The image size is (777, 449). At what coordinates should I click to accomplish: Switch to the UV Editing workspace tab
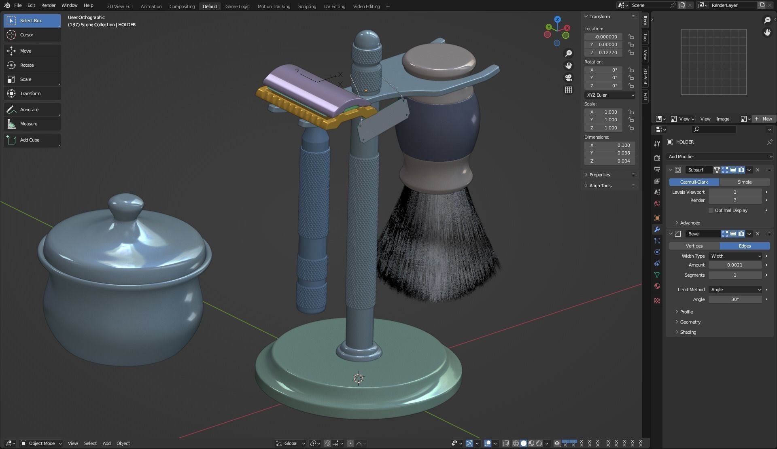tap(335, 6)
